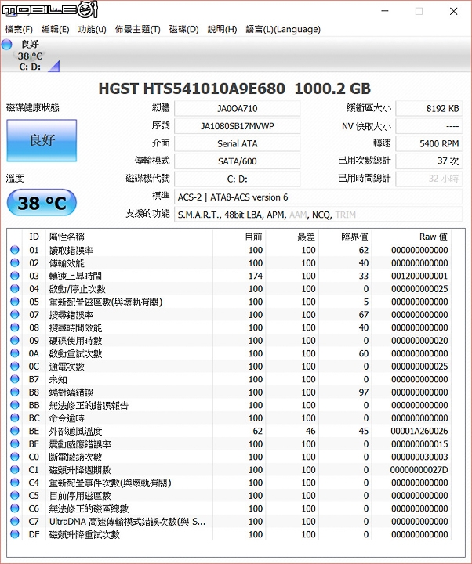
Task: Click the blue 良好 health status button
Action: [42, 140]
